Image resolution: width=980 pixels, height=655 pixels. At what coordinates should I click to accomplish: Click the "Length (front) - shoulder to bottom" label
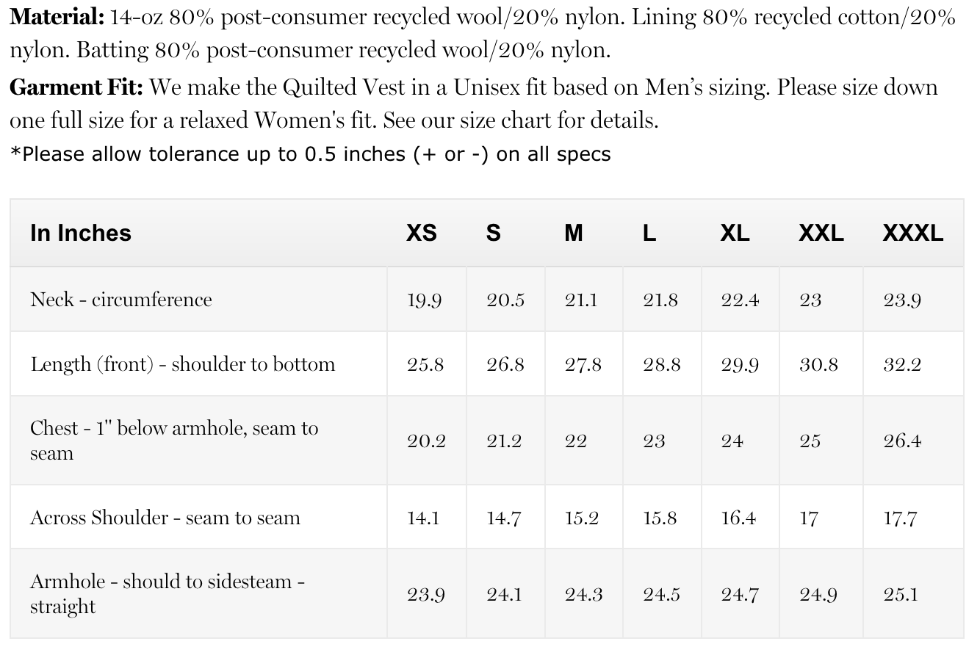click(x=183, y=364)
